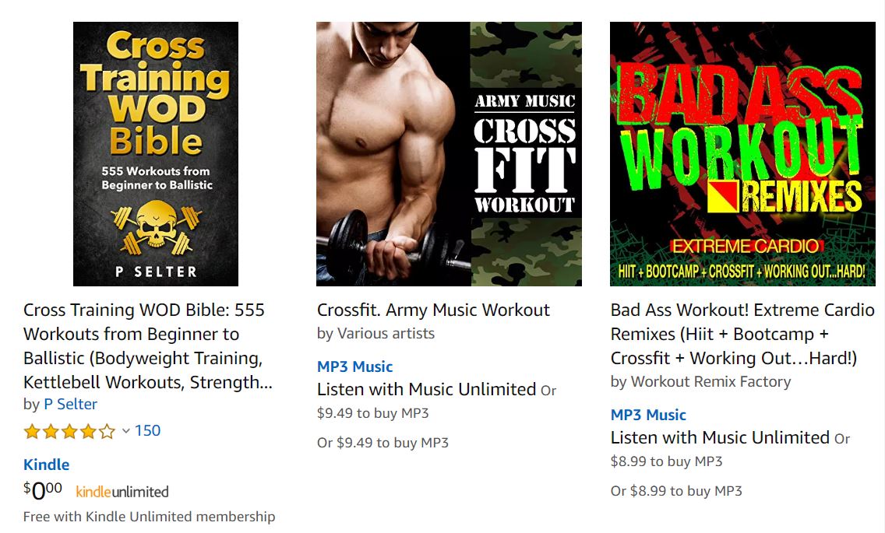Listen with Music Unlimited for Crossfit Army album

click(x=426, y=389)
